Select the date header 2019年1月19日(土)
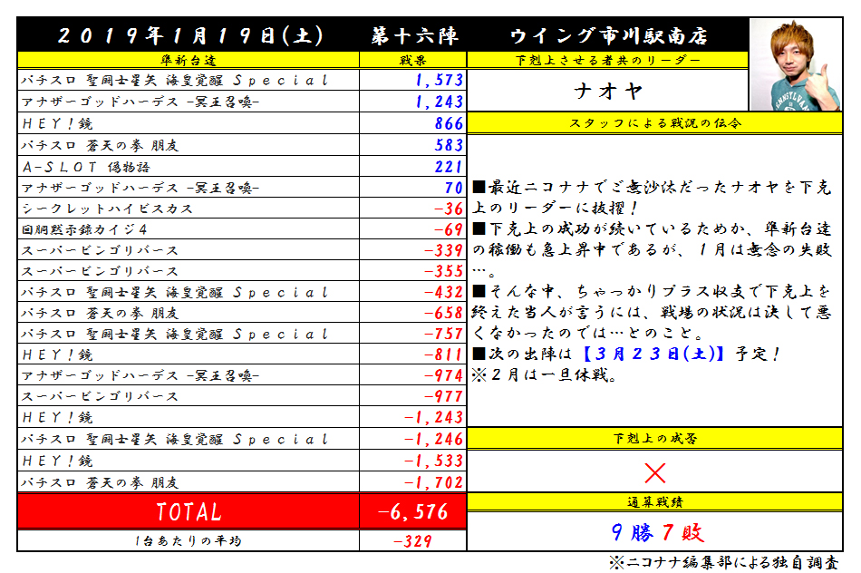This screenshot has height=573, width=861. (x=189, y=36)
